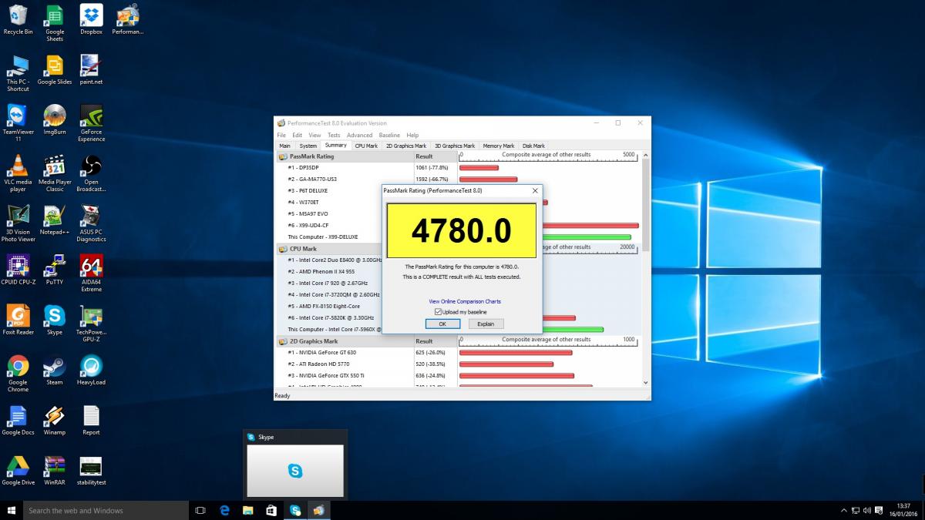Viewport: 925px width, 520px height.
Task: Open the Baseline menu
Action: point(389,135)
